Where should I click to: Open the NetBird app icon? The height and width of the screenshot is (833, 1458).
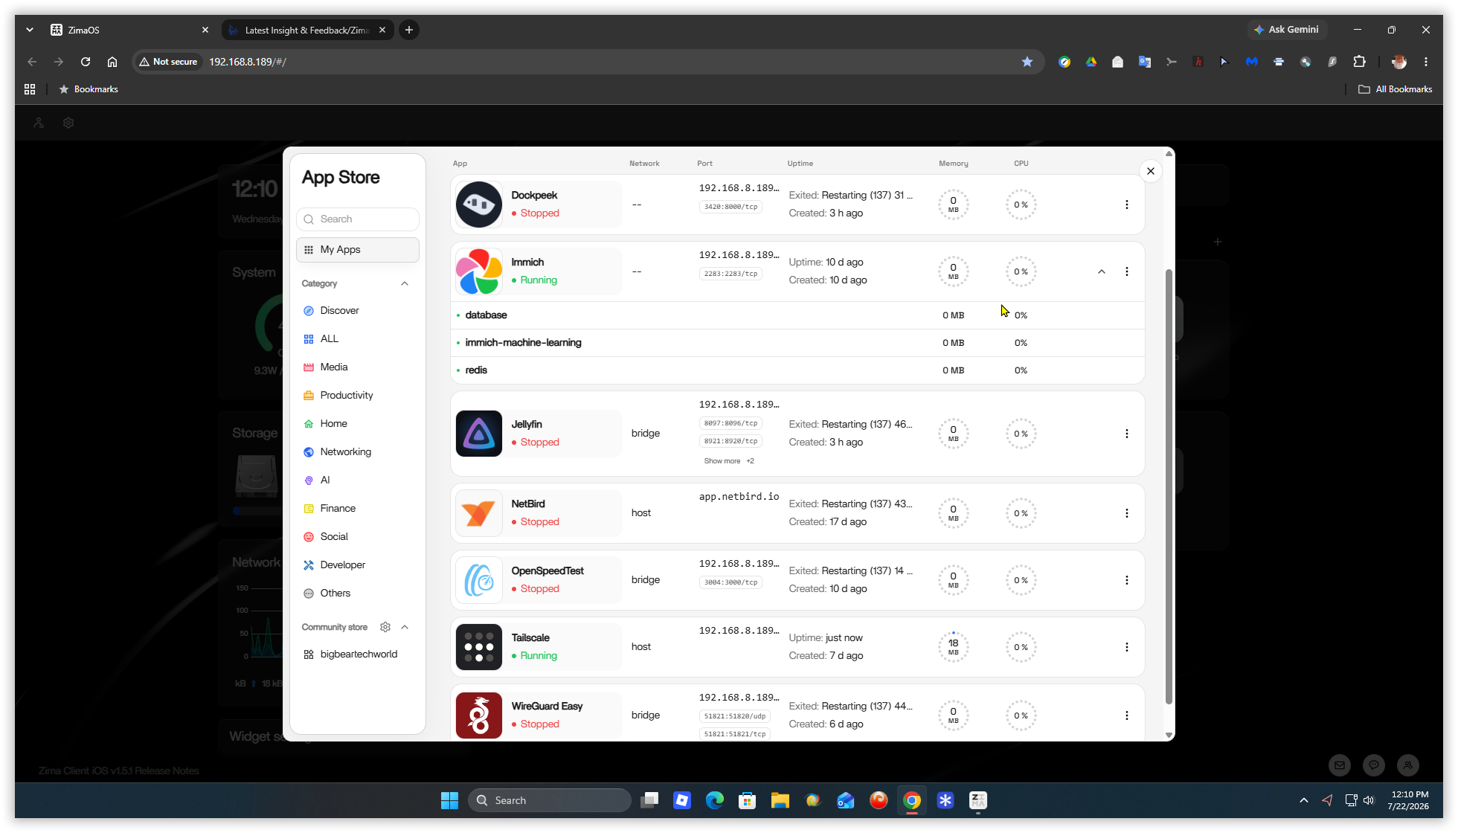[478, 513]
